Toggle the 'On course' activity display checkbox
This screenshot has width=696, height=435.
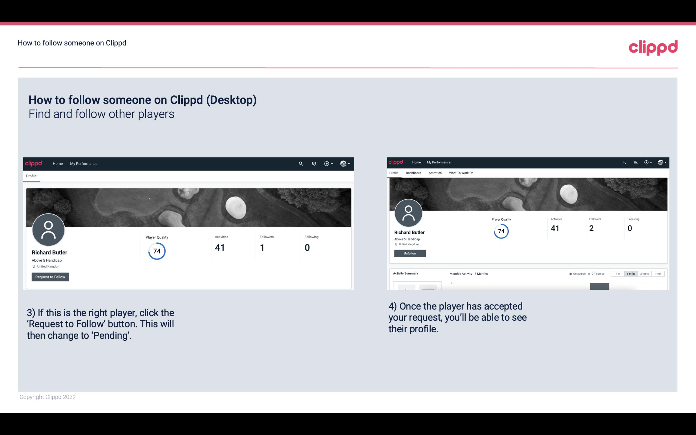point(570,274)
